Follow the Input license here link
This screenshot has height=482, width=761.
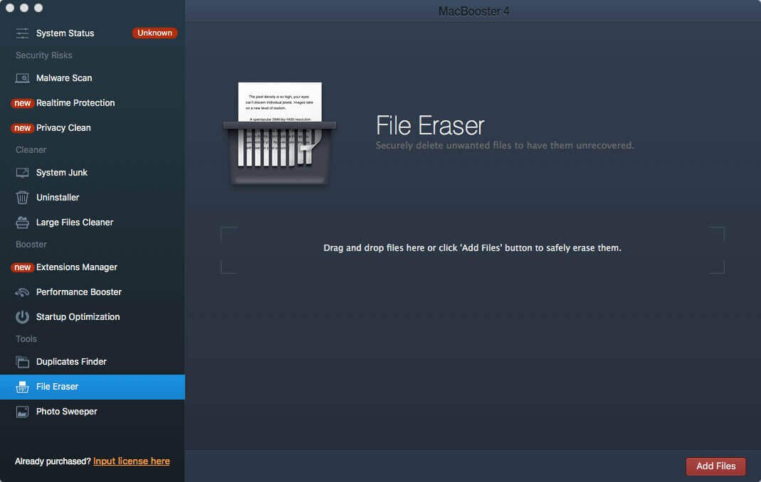tap(132, 461)
